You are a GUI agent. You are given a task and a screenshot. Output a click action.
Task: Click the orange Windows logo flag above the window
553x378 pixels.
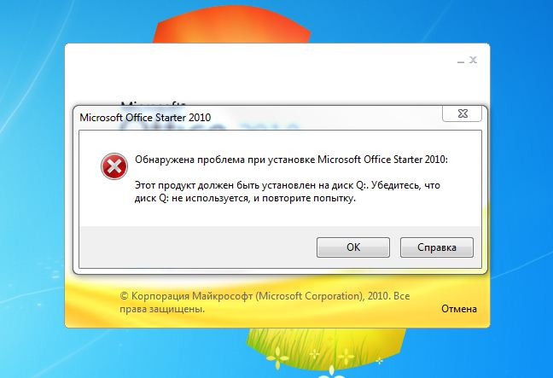coord(231,26)
